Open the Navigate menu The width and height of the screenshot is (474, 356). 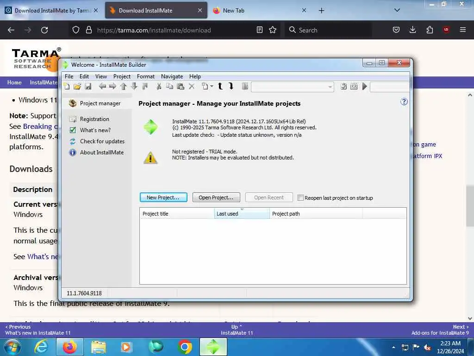pos(172,76)
